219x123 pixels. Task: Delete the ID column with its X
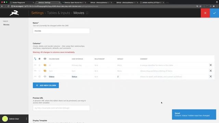211,65
